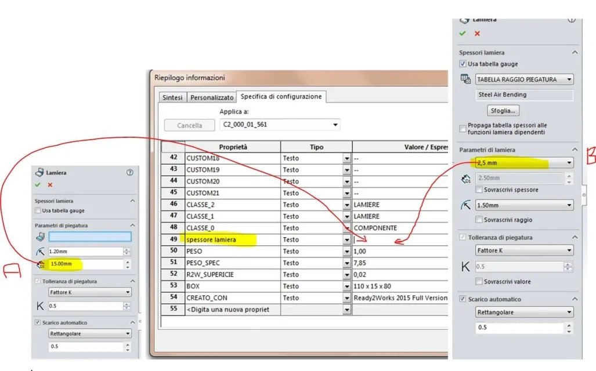This screenshot has height=371, width=596.
Task: Check Sovrascrivi spessore
Action: click(x=479, y=190)
